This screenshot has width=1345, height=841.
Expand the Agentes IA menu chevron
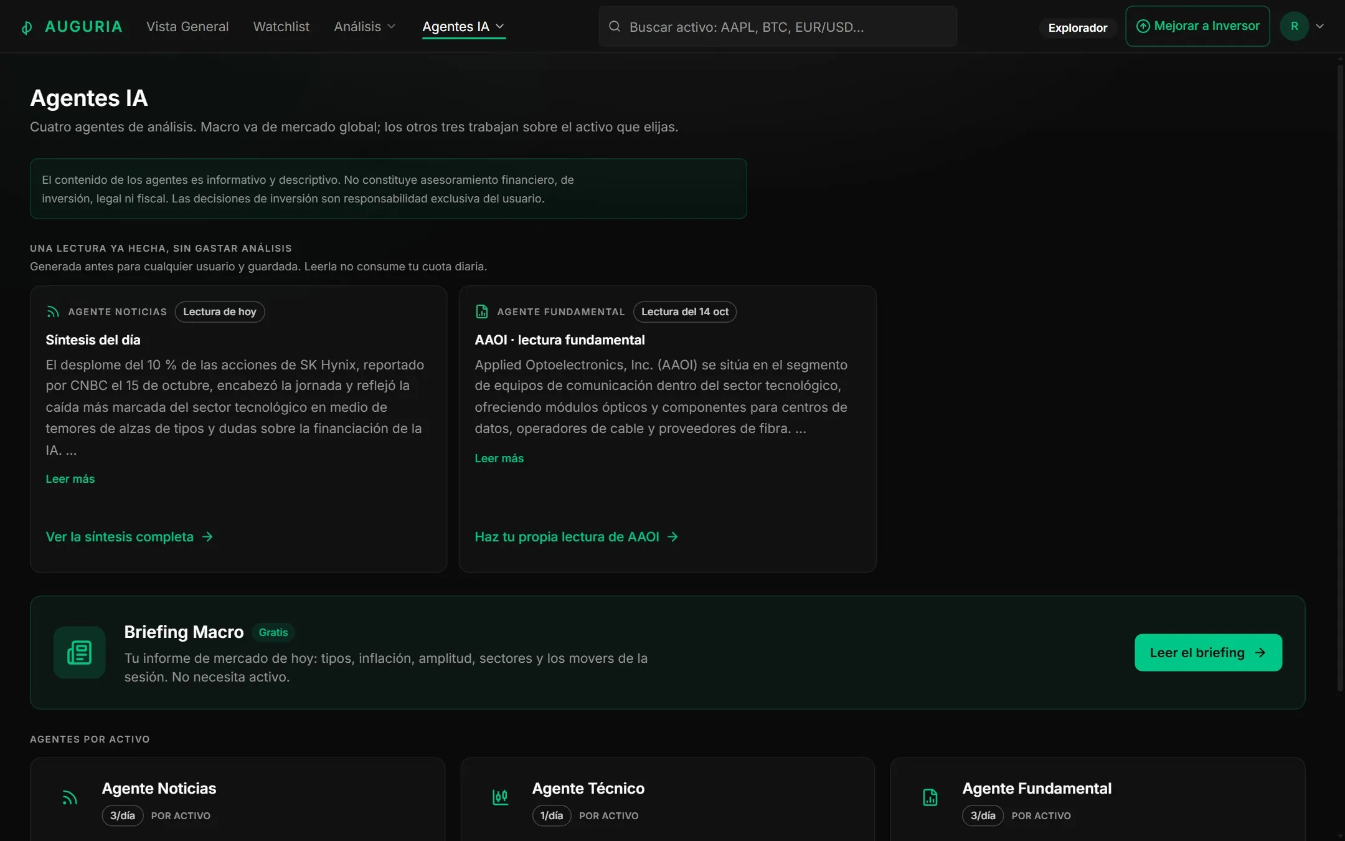pyautogui.click(x=499, y=27)
